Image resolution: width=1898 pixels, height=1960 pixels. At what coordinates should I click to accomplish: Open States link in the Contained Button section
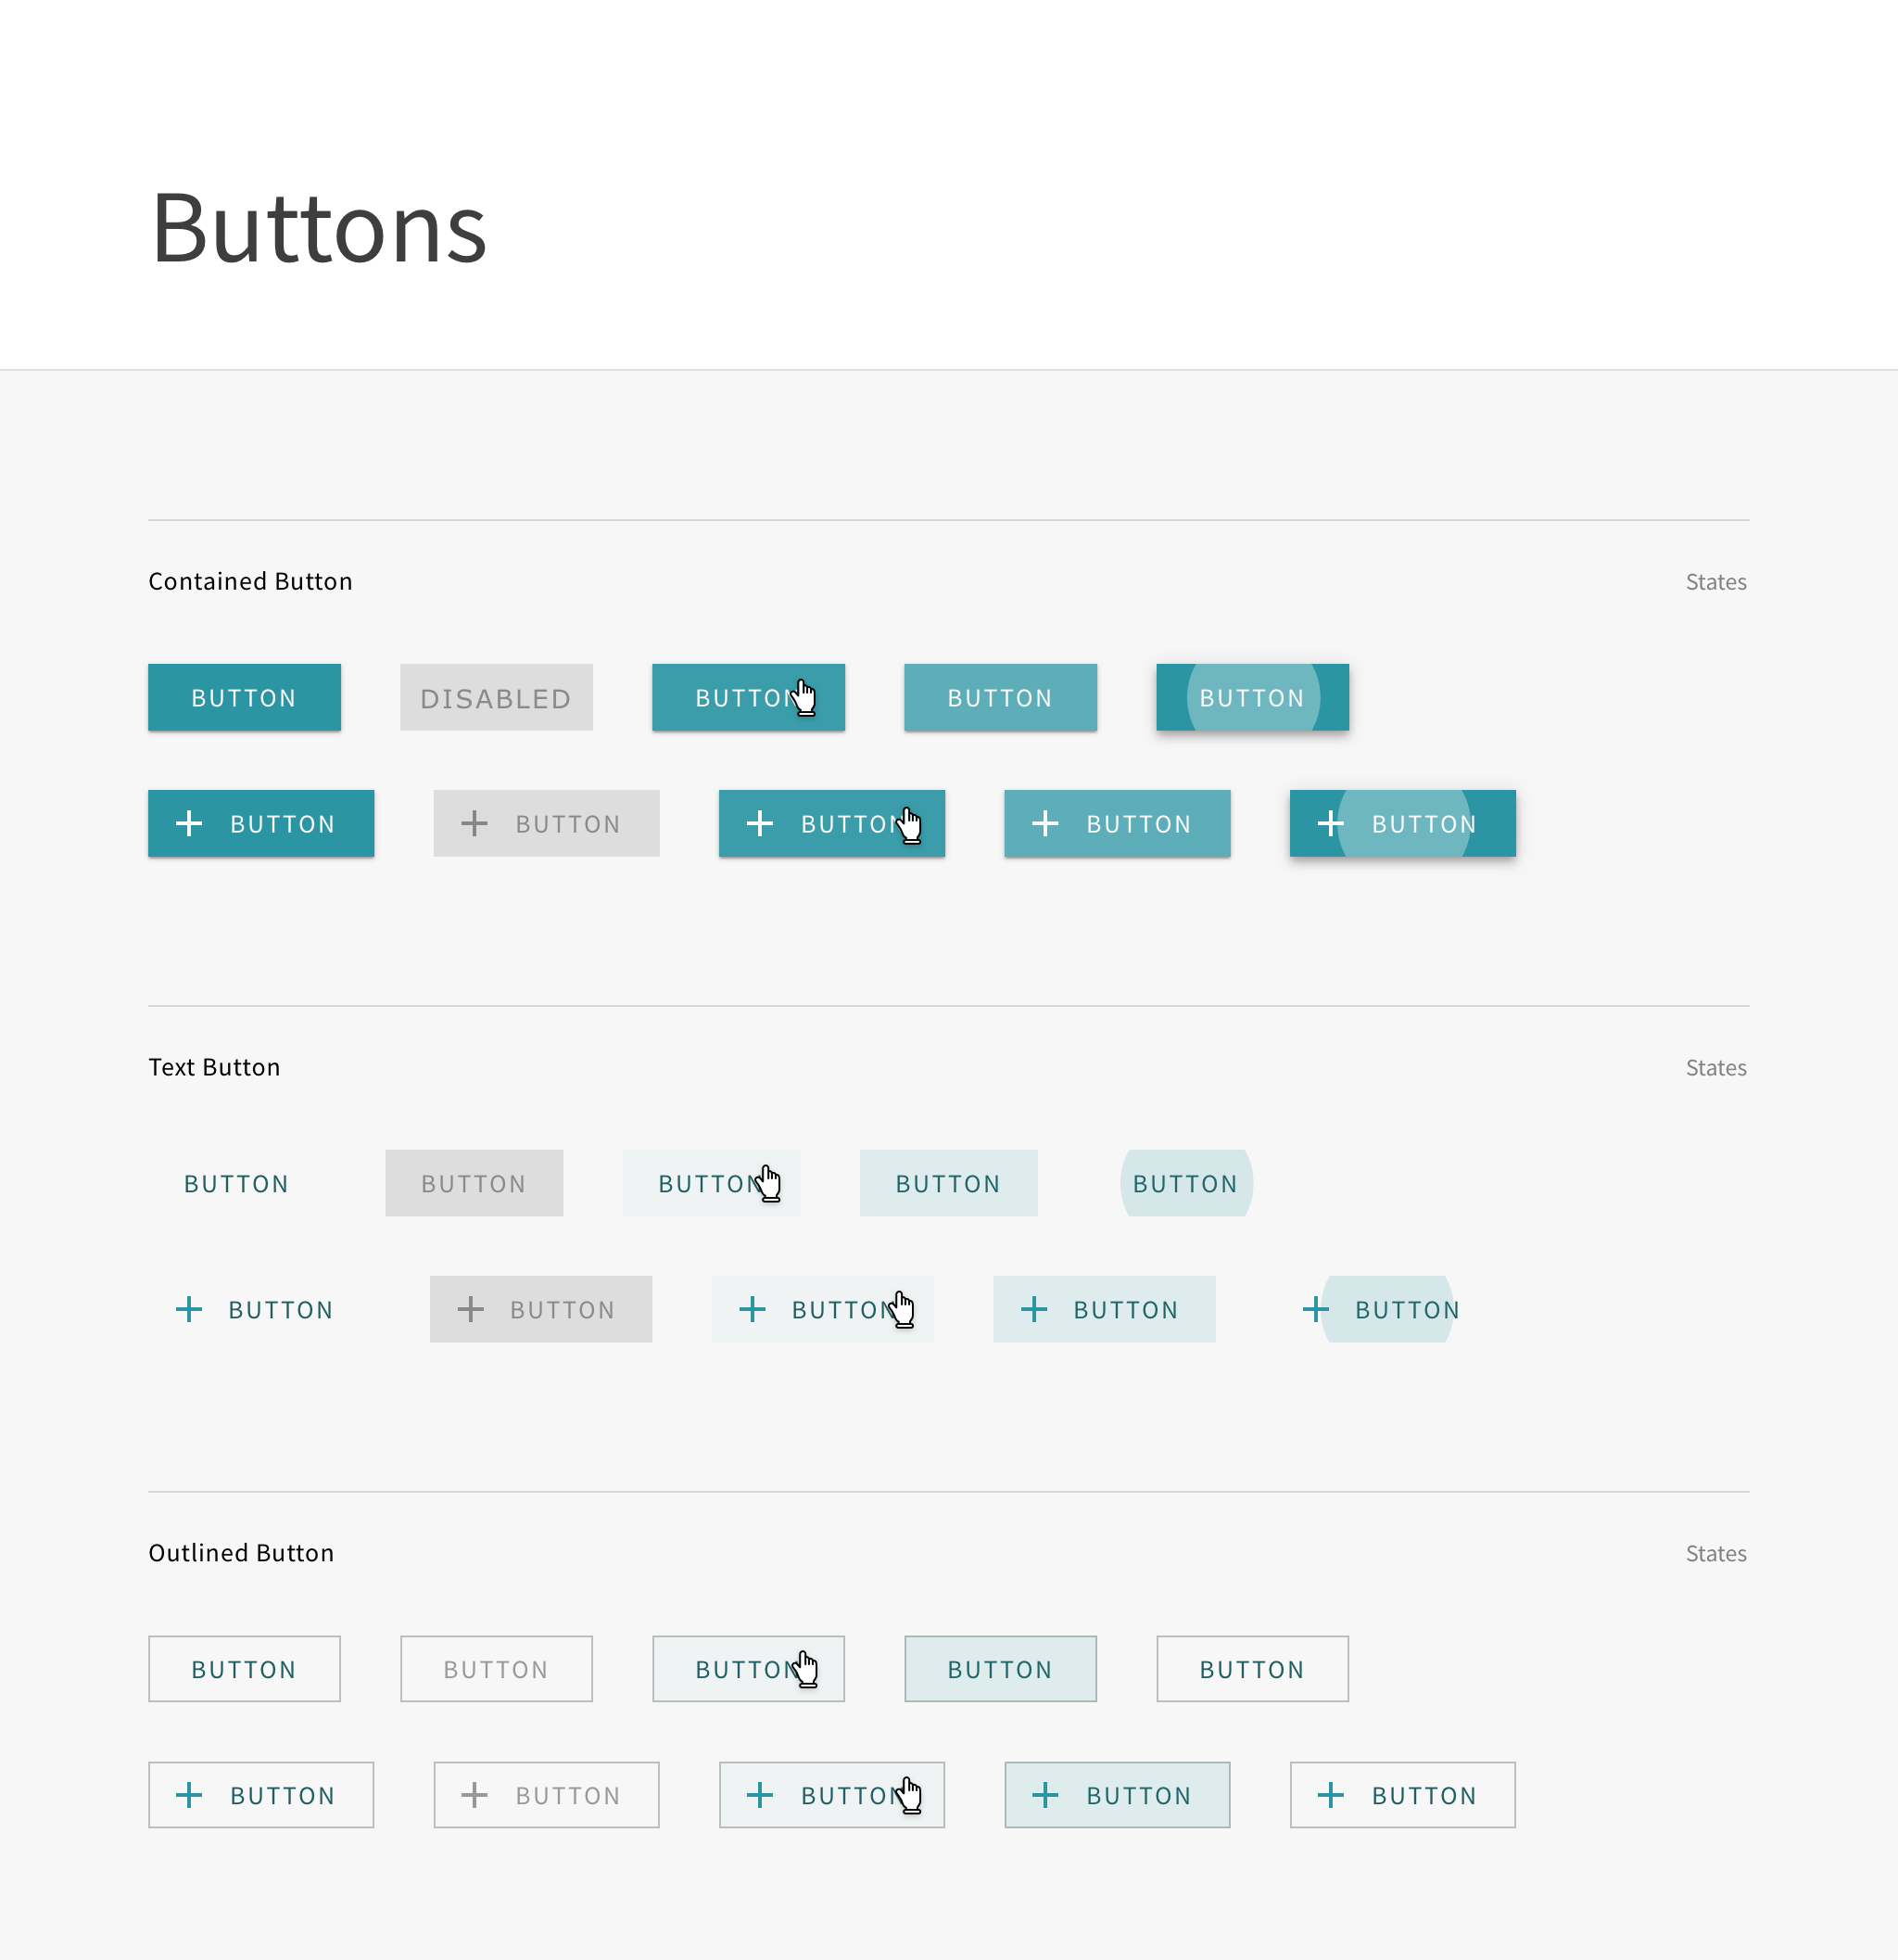[1715, 582]
